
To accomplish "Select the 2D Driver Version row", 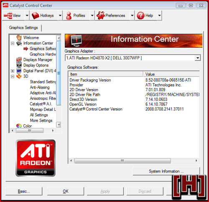I will [x=134, y=89].
